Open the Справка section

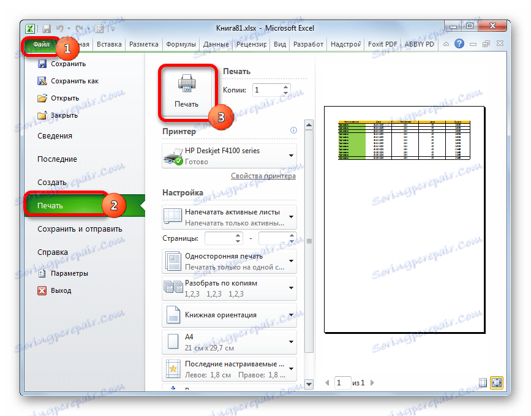pos(53,252)
